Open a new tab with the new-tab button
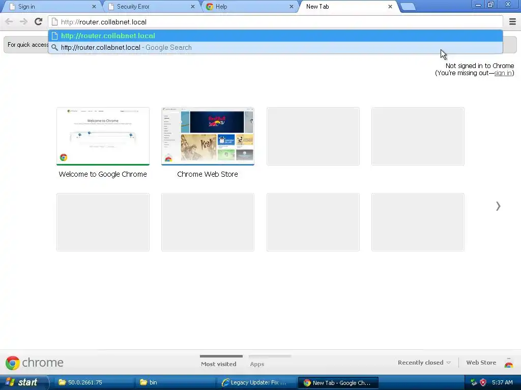This screenshot has width=521, height=390. tap(408, 7)
